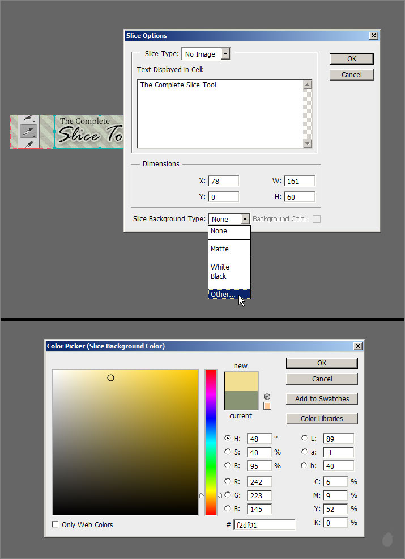Click the web-safe color cube warning icon
Image resolution: width=405 pixels, height=559 pixels.
click(x=267, y=397)
